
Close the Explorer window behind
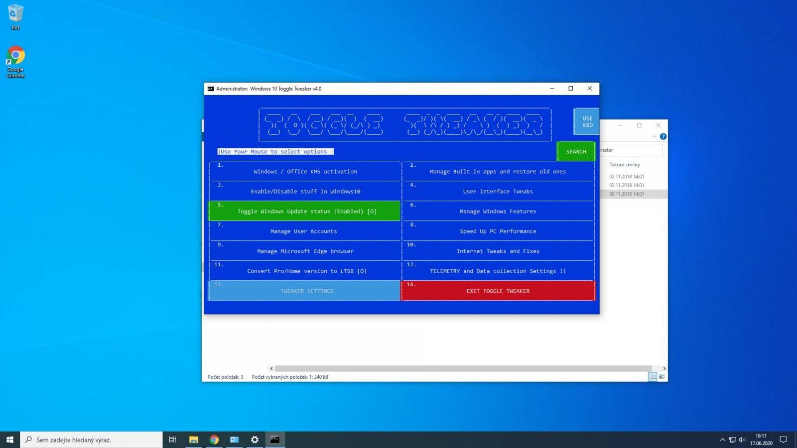(x=658, y=125)
